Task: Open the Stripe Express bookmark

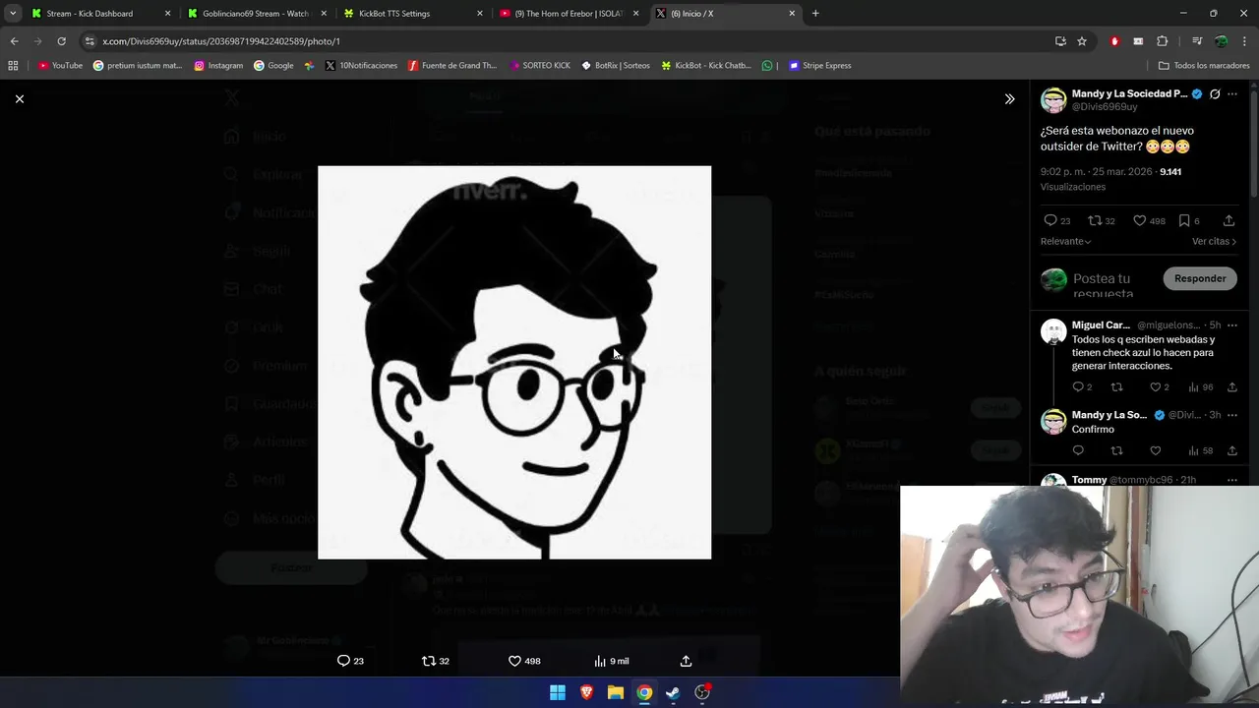Action: coord(820,66)
